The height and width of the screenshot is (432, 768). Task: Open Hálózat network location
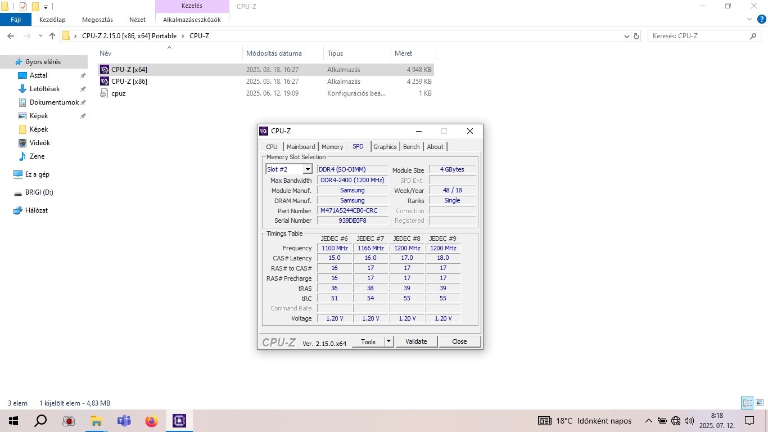[x=37, y=210]
